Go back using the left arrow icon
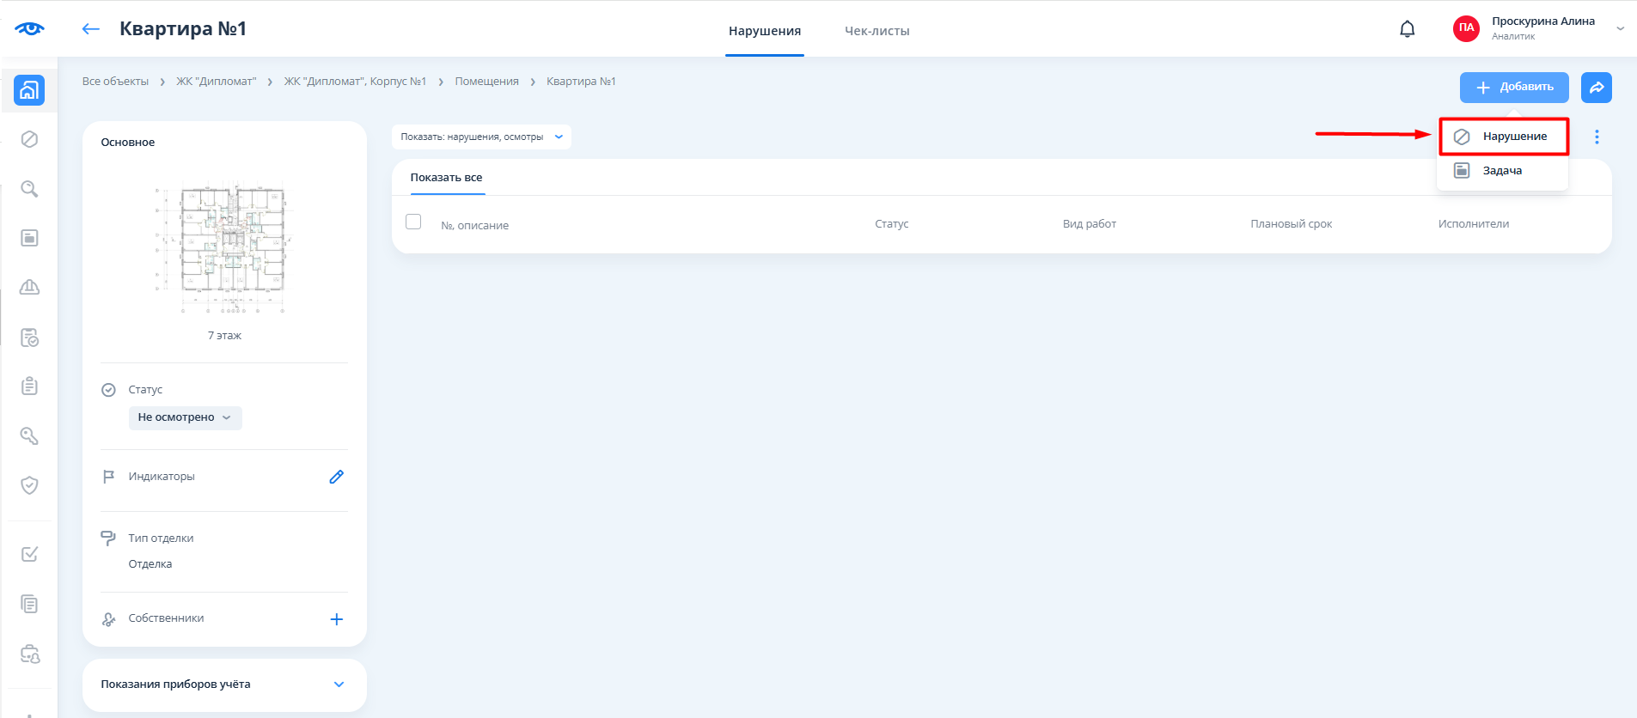The height and width of the screenshot is (718, 1637). [x=91, y=29]
